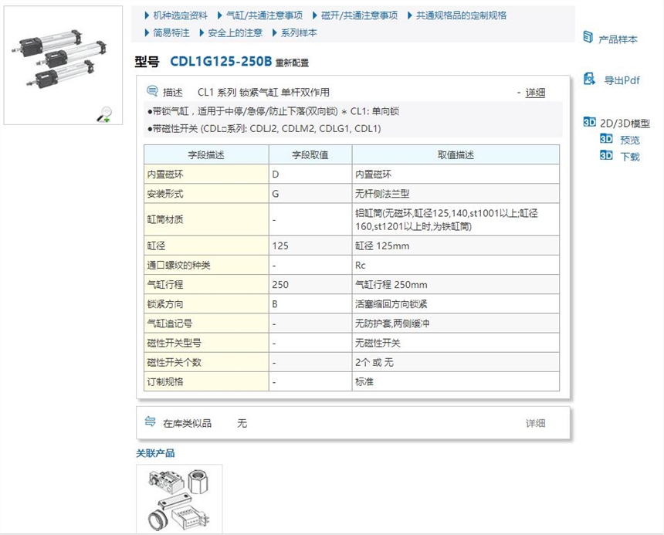Image resolution: width=664 pixels, height=535 pixels.
Task: Click the 在库类似品 arrows icon
Action: click(151, 422)
